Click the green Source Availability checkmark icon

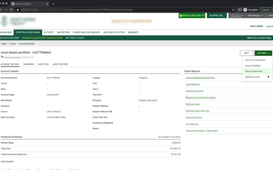[x=181, y=16]
